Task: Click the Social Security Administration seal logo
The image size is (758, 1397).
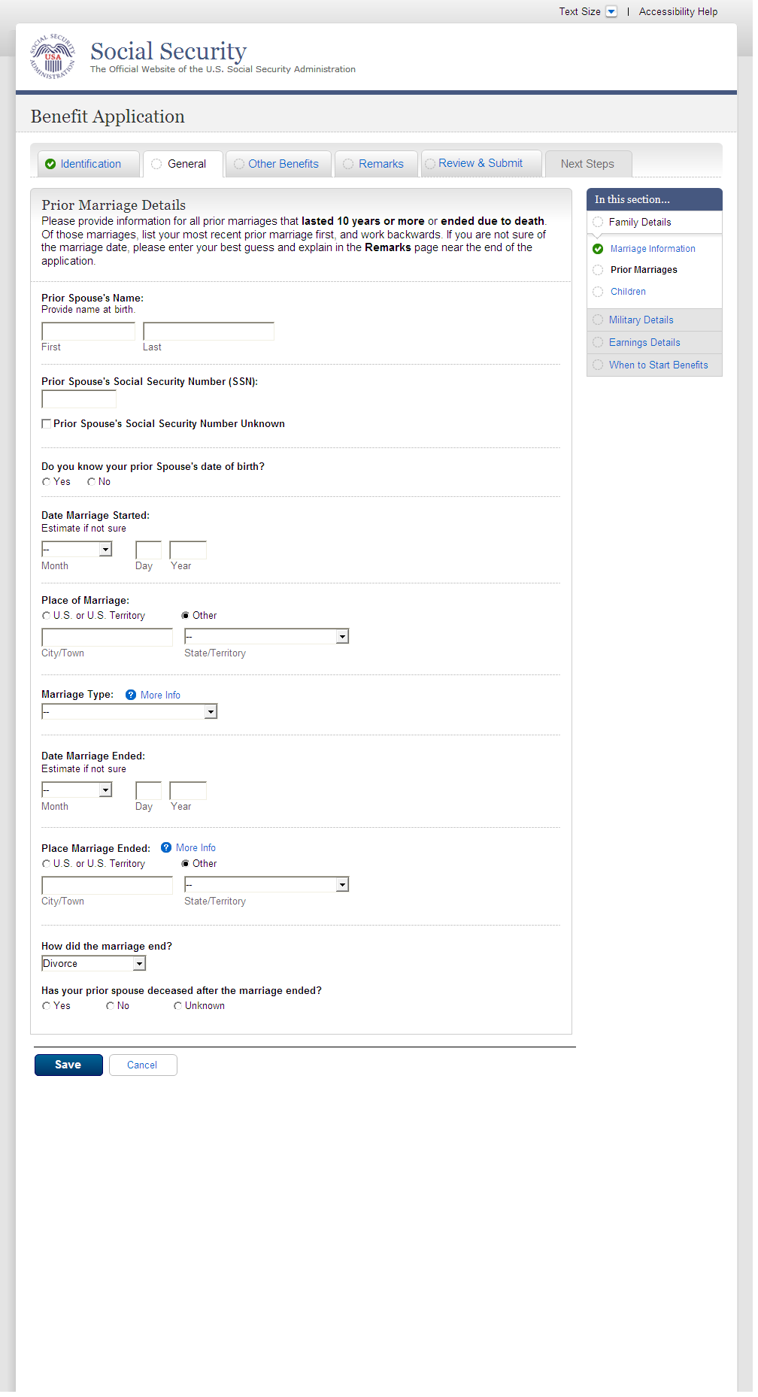Action: pyautogui.click(x=53, y=56)
